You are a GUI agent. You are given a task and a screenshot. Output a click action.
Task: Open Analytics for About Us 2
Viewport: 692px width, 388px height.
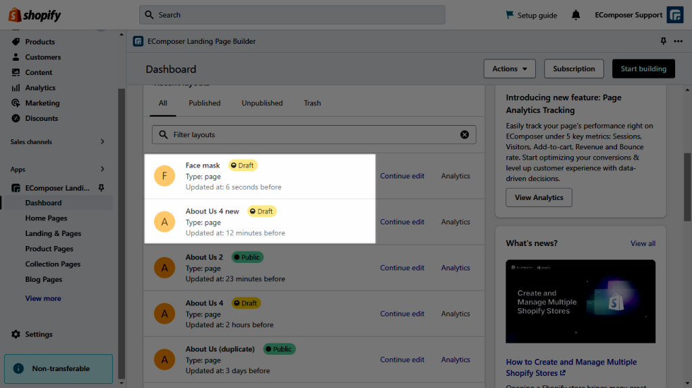point(455,268)
